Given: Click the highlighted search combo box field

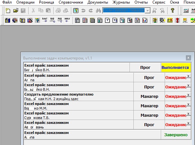Looking at the screenshot, I should (x=124, y=10).
